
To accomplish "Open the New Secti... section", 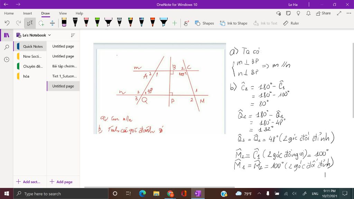I will coord(30,56).
